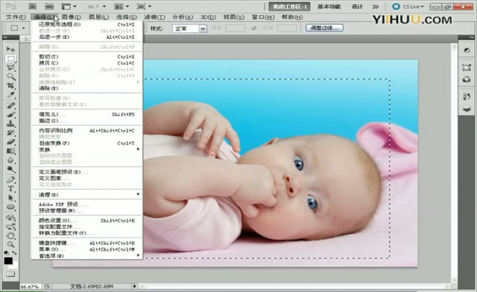Open the Channels panel icon

467,79
